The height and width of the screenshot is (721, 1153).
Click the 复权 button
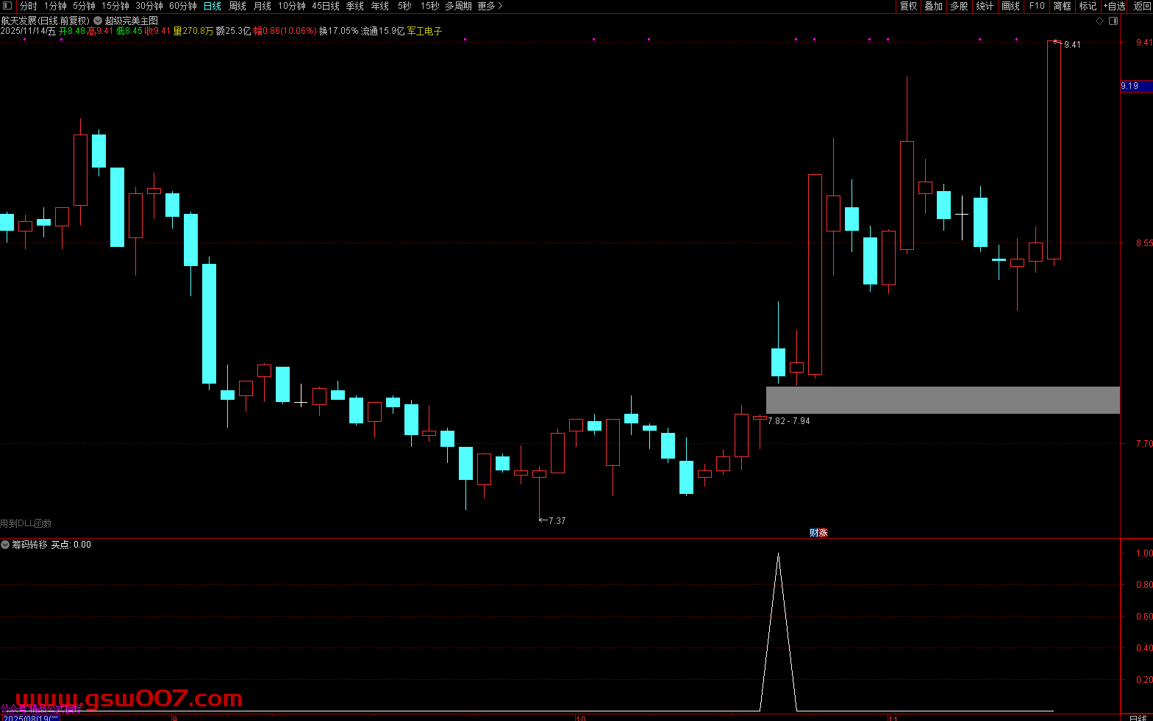[908, 6]
